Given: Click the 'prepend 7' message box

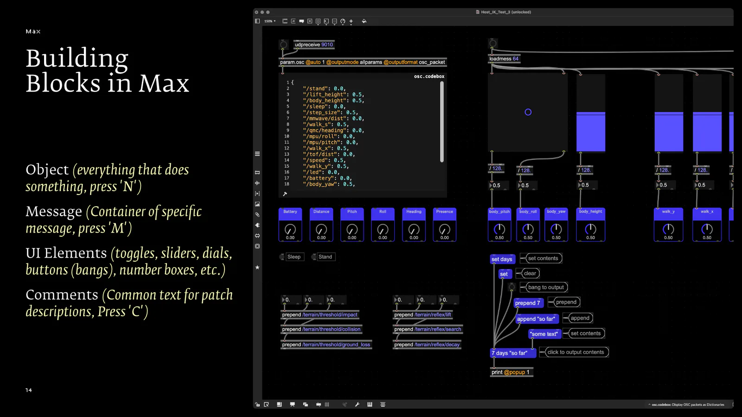Looking at the screenshot, I should tap(528, 303).
